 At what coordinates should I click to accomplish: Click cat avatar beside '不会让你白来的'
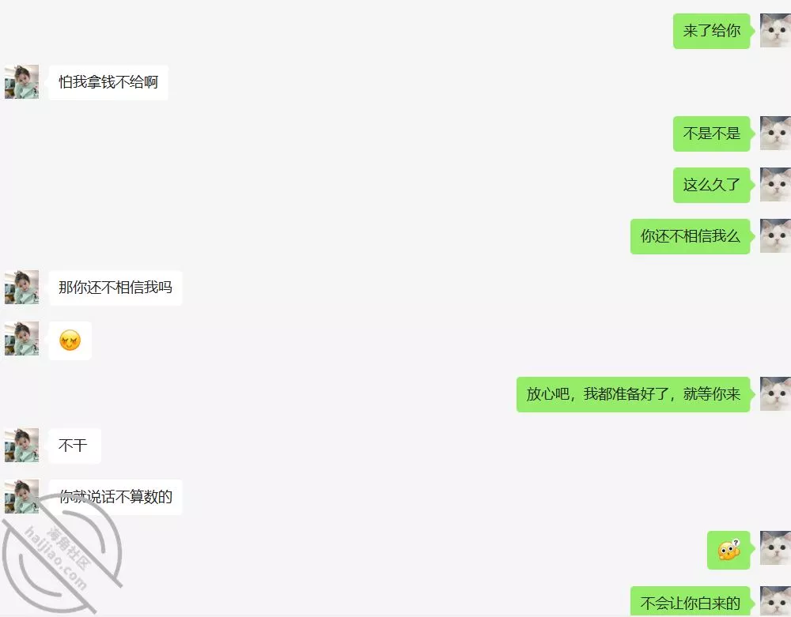pyautogui.click(x=776, y=601)
